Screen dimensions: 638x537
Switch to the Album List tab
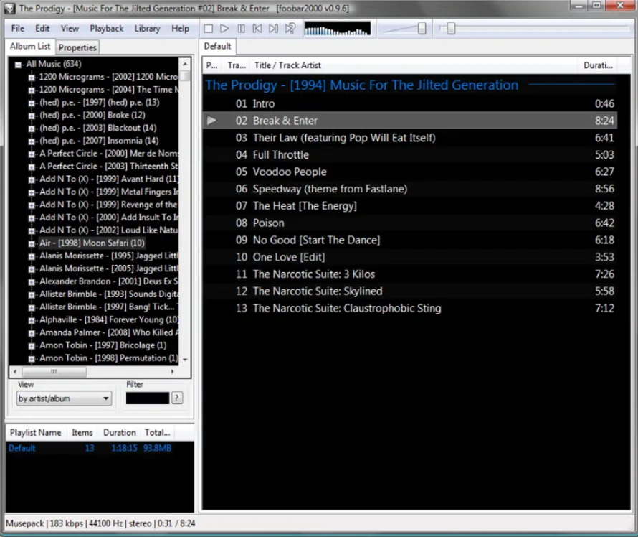tap(30, 47)
